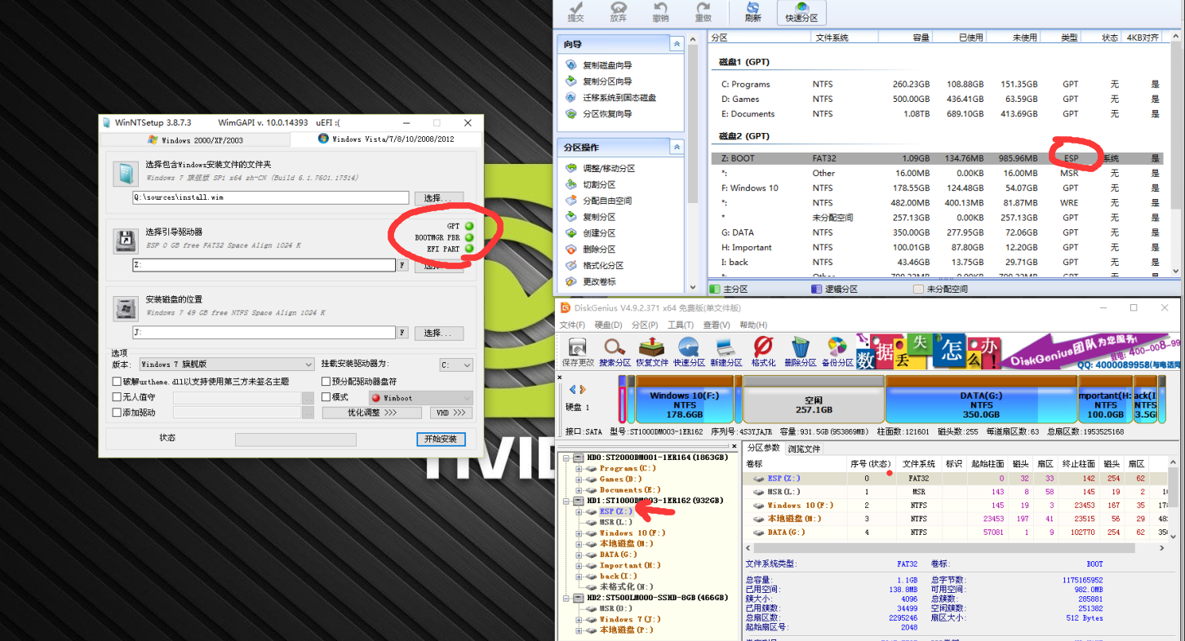
Task: Tick the 预分配驱动器盘符 checkbox
Action: (x=326, y=381)
